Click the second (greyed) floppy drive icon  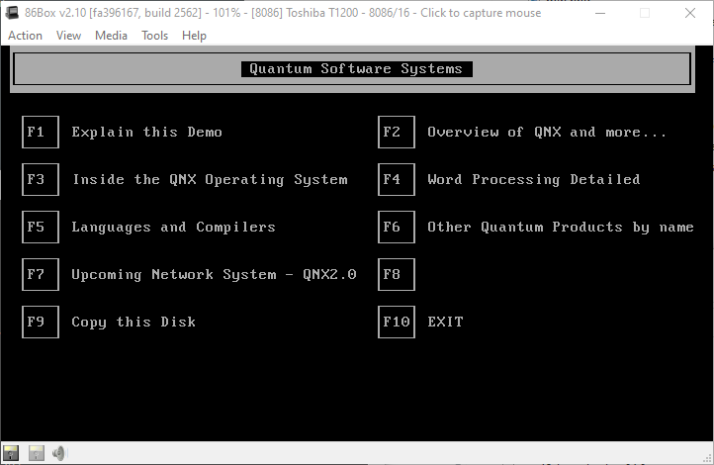click(36, 453)
